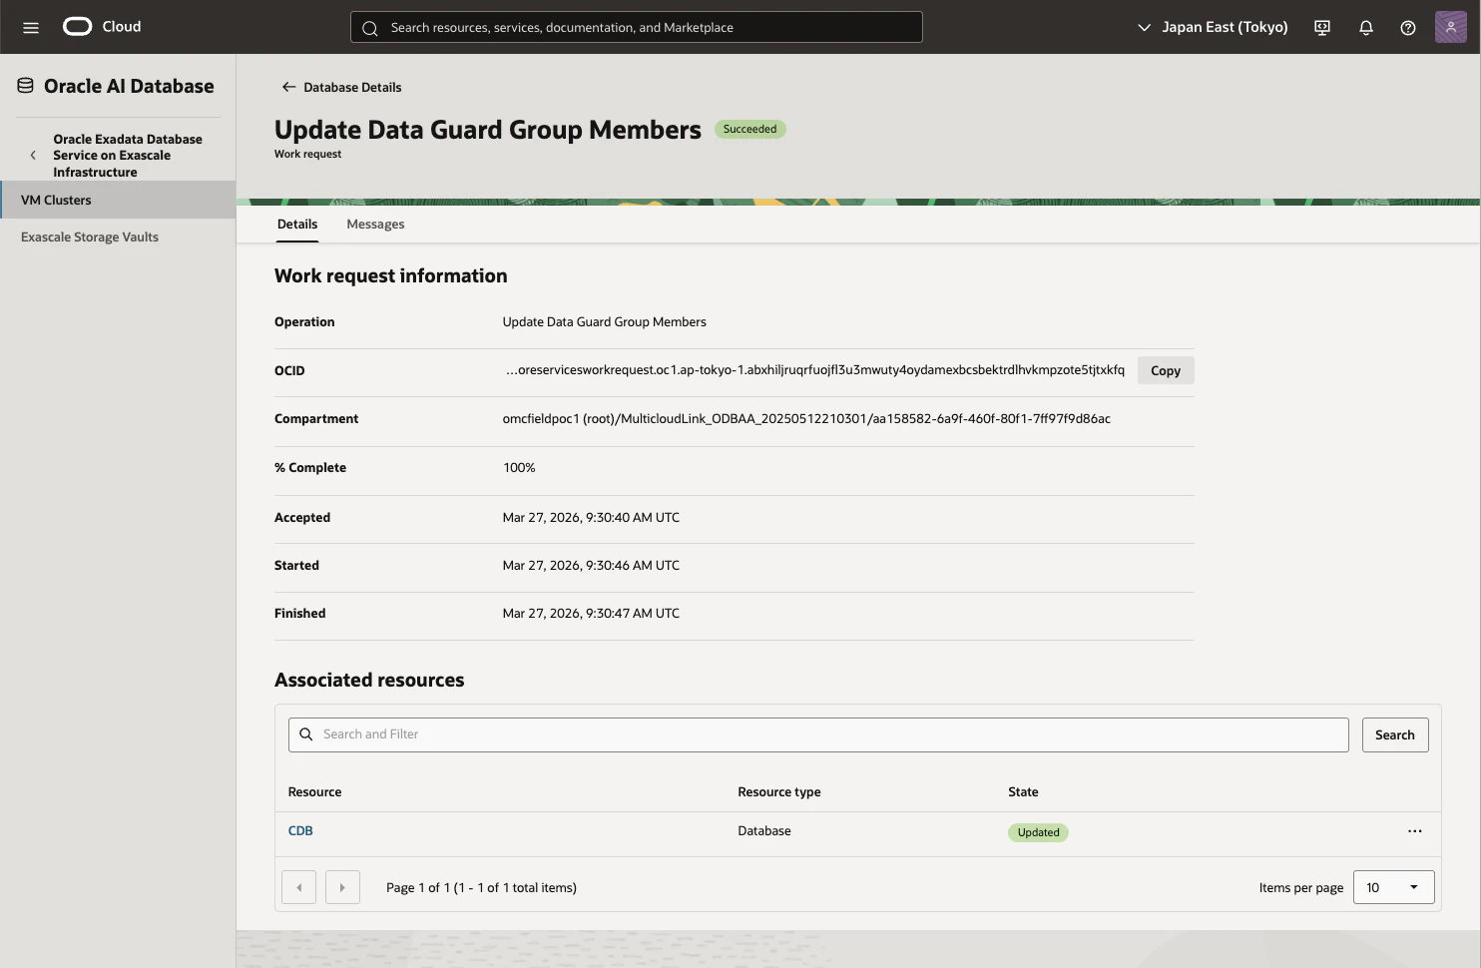Click the Search button for associated resources
Image resolution: width=1481 pixels, height=968 pixels.
1395,735
